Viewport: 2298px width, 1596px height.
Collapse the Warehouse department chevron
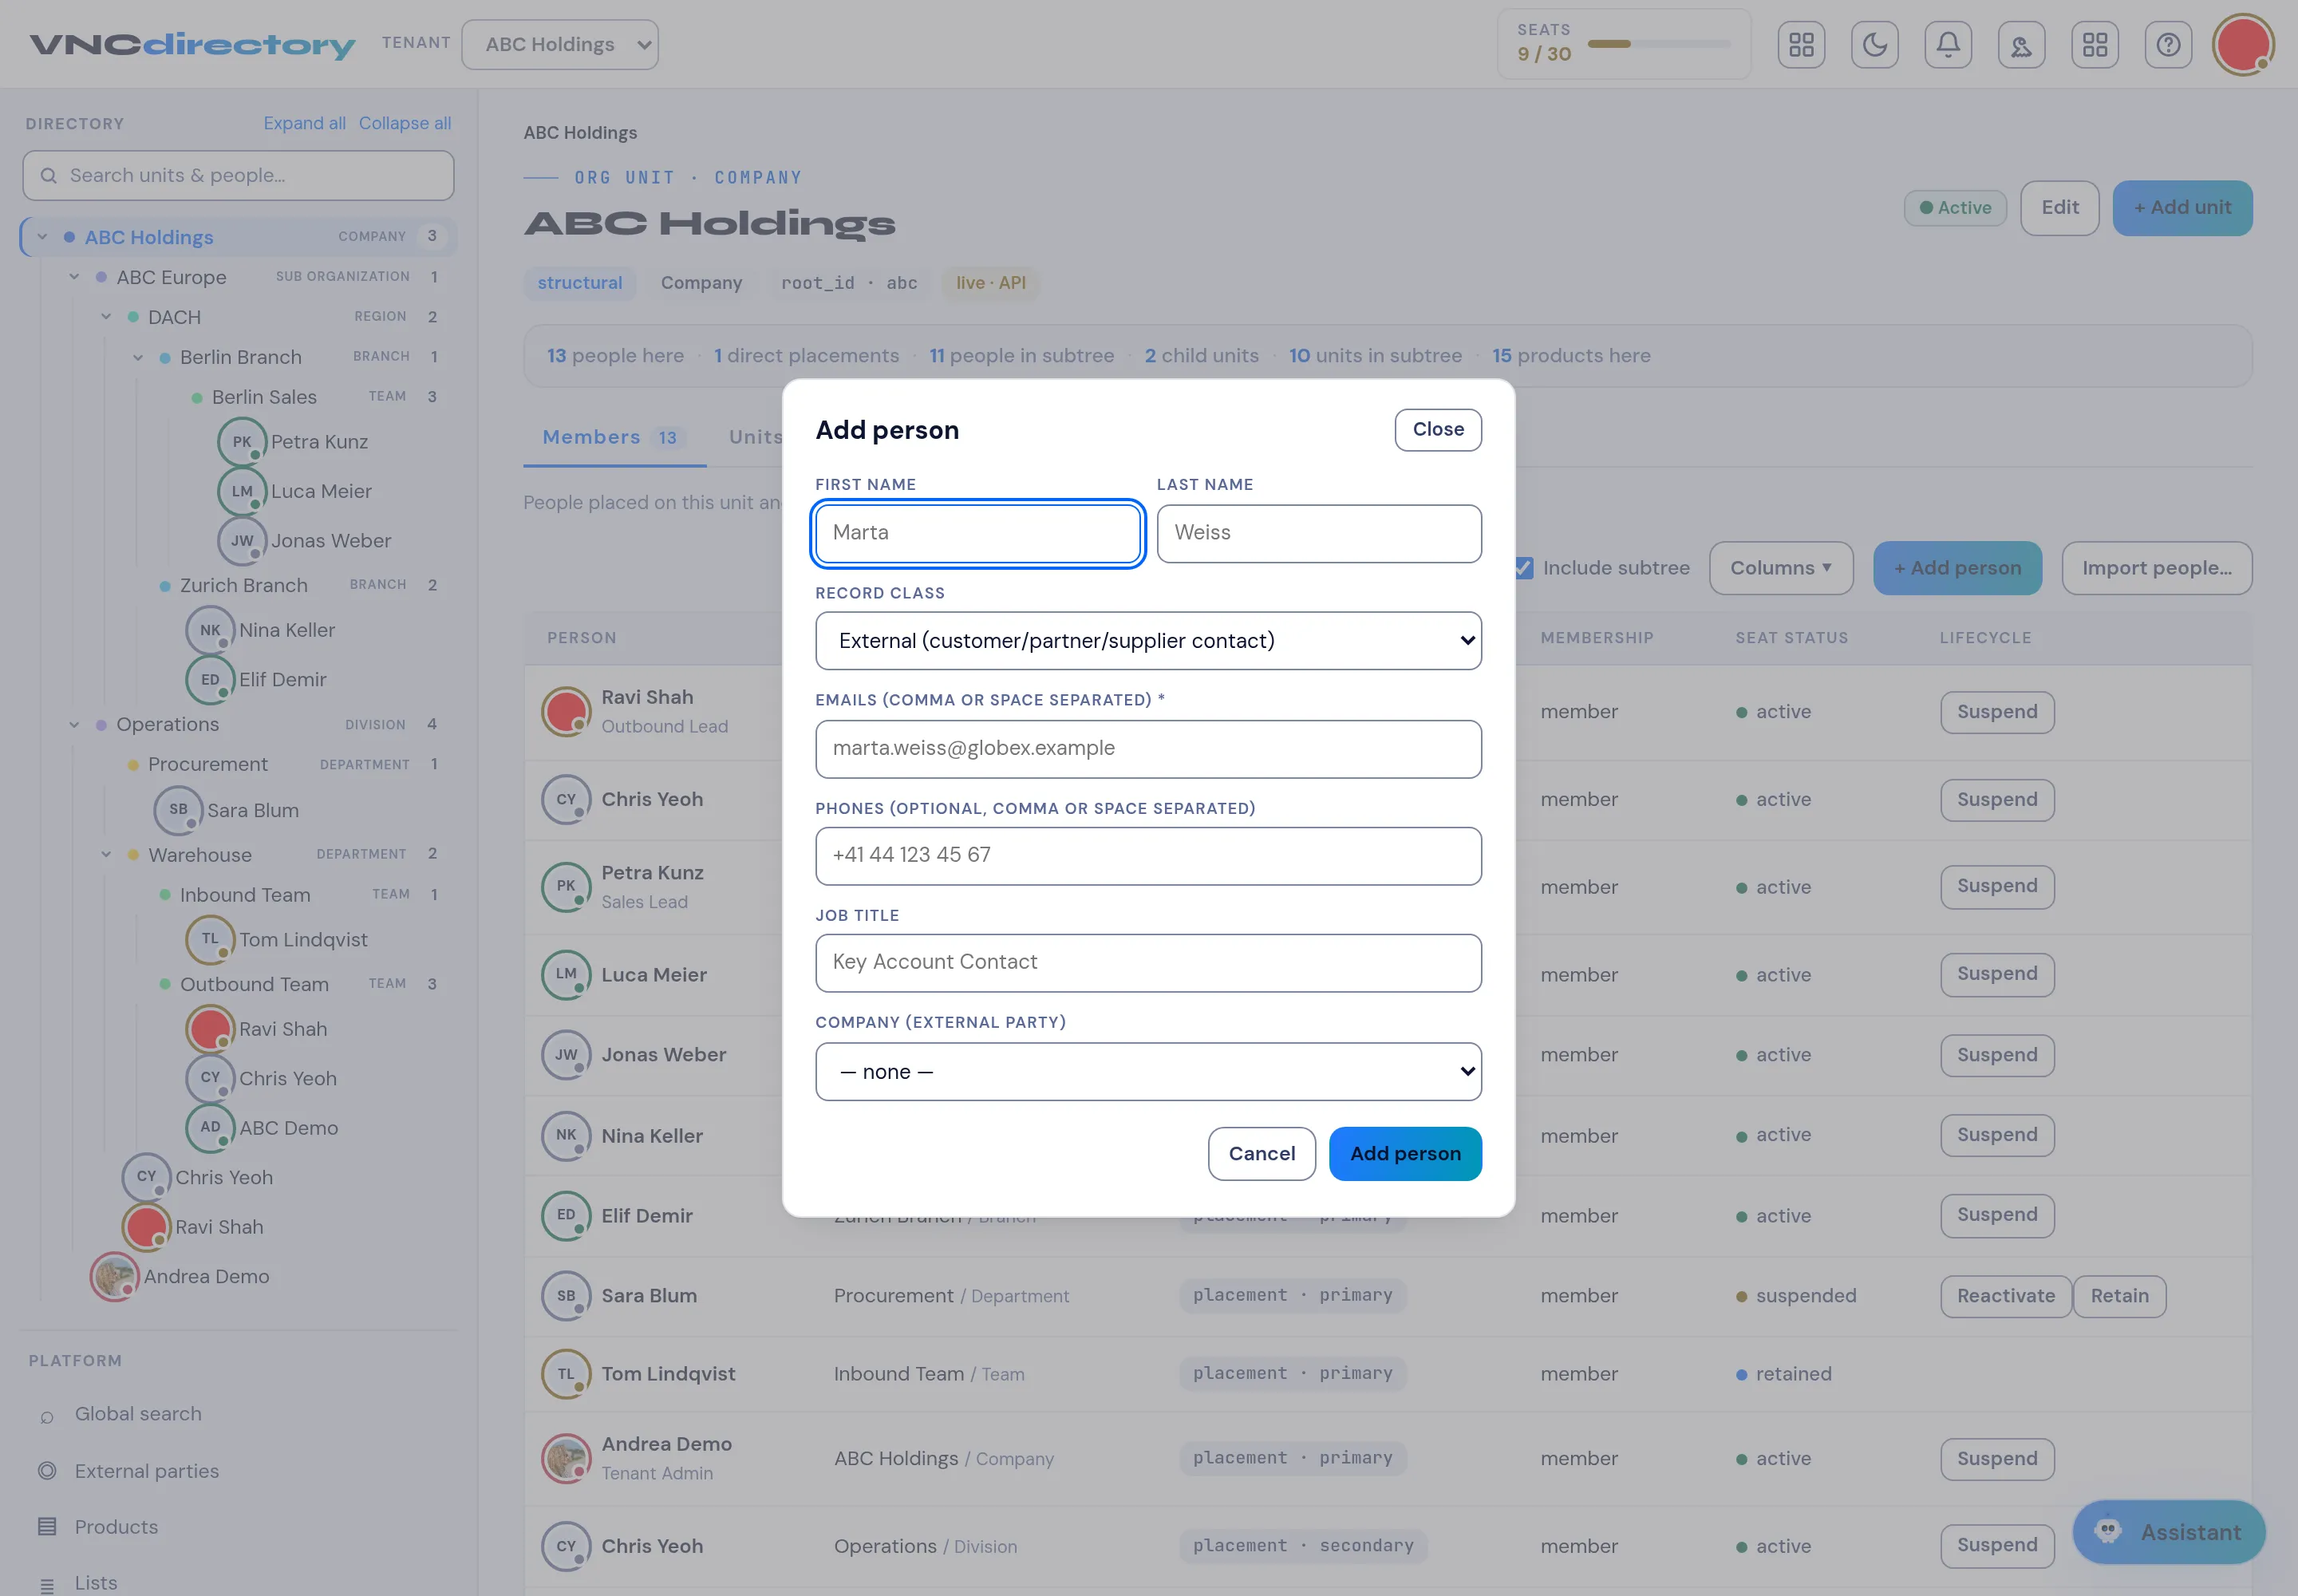point(106,855)
